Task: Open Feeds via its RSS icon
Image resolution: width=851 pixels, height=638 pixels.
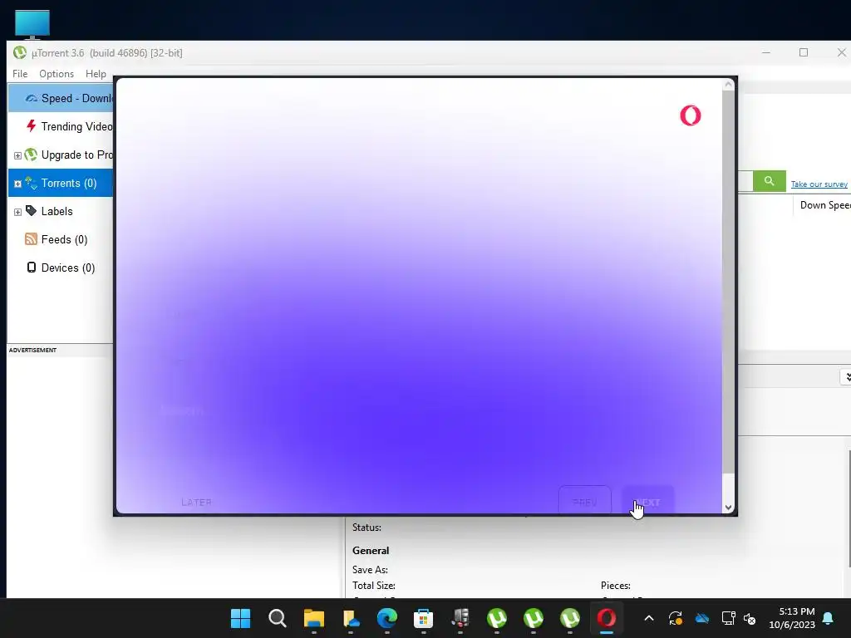Action: tap(31, 239)
